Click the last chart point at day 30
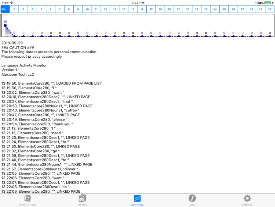 click(270, 36)
